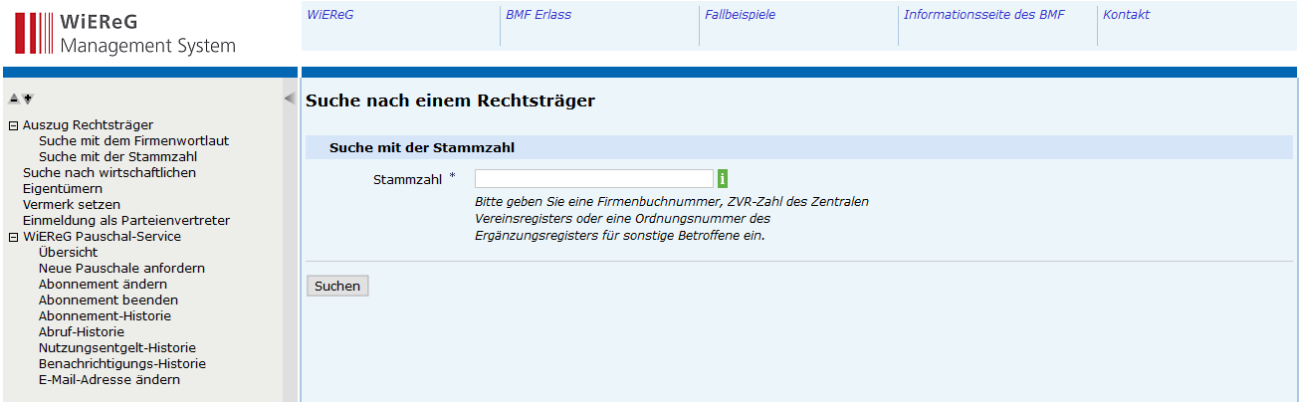Viewport: 1300px width, 402px height.
Task: Select Suche mit dem Firmenwortlaut
Action: 133,141
